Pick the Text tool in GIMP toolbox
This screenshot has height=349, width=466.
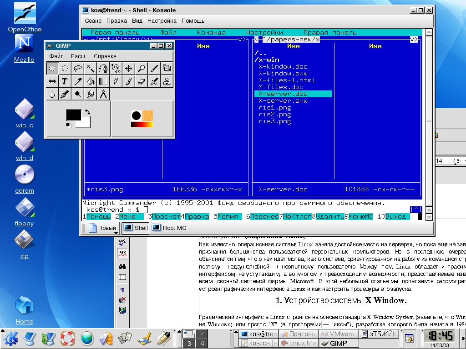[65, 81]
